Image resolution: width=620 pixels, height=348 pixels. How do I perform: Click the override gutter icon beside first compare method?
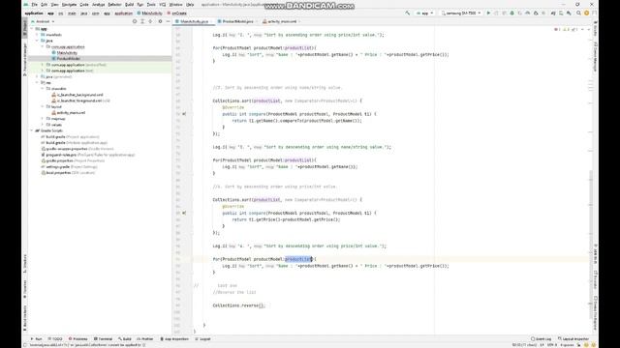tap(184, 114)
